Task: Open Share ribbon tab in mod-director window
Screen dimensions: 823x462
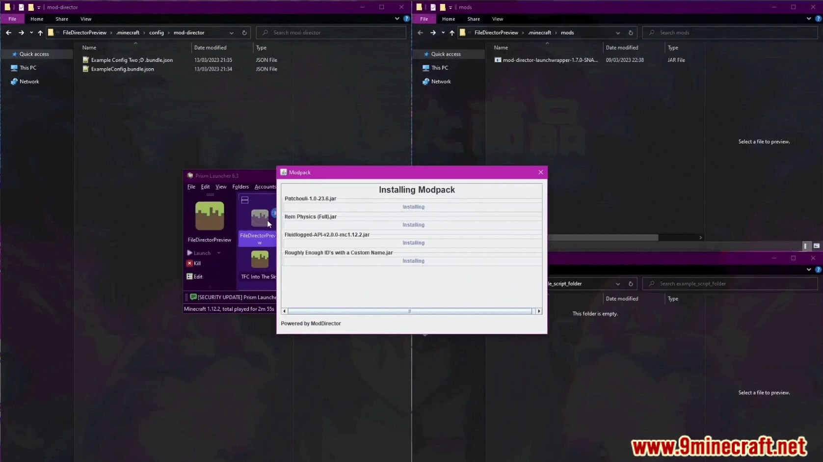Action: pyautogui.click(x=62, y=19)
